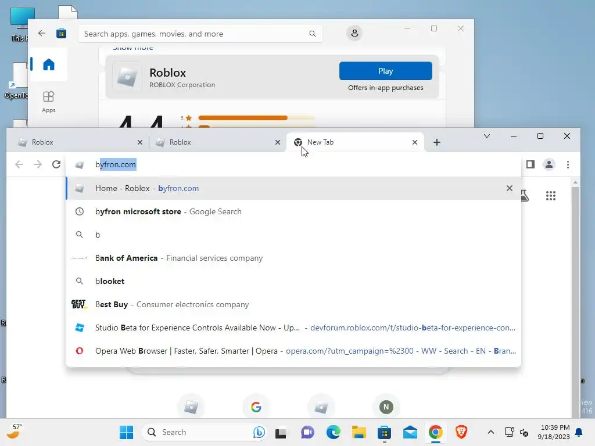Click the first Roblox shortcut tile

point(191,407)
